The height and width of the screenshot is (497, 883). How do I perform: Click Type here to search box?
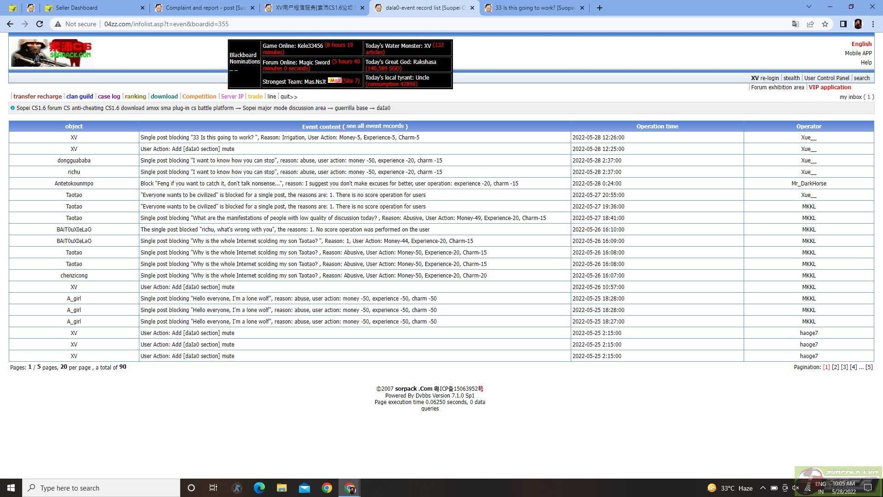pyautogui.click(x=101, y=488)
